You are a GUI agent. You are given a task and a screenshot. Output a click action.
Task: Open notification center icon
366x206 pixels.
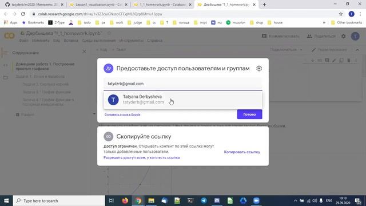tap(358, 201)
